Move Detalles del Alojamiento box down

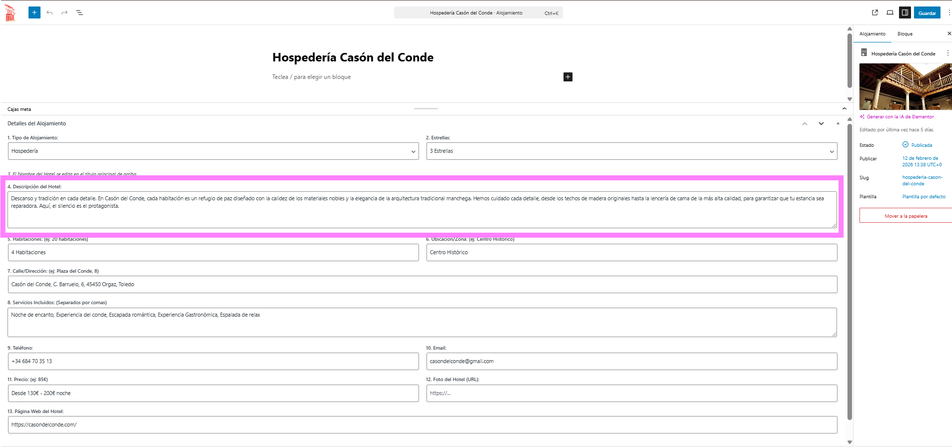pyautogui.click(x=821, y=123)
